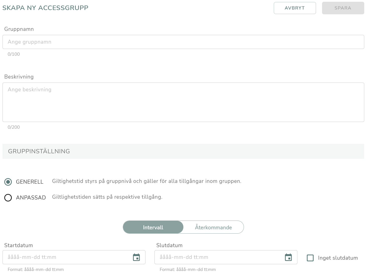Click the Slutdatum date input field
This screenshot has height=275, width=367.
(226, 257)
